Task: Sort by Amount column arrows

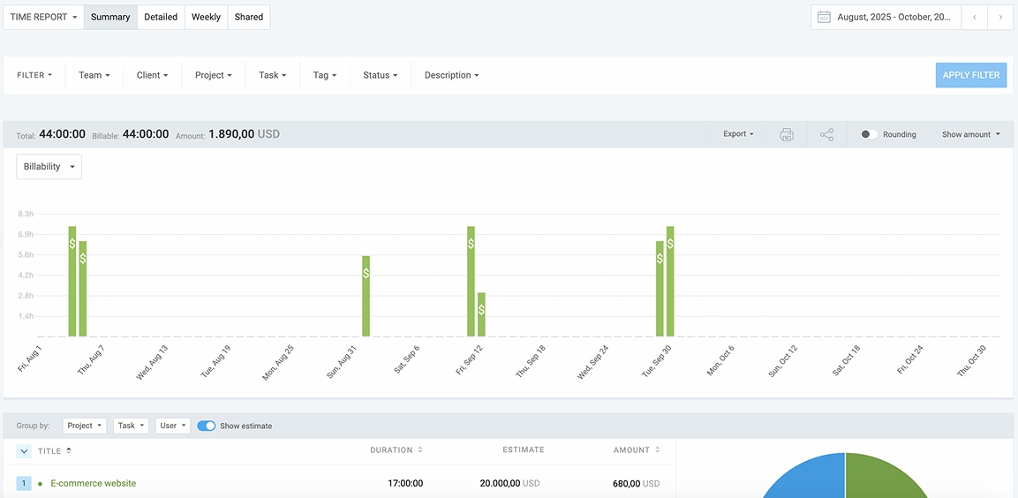Action: coord(657,450)
